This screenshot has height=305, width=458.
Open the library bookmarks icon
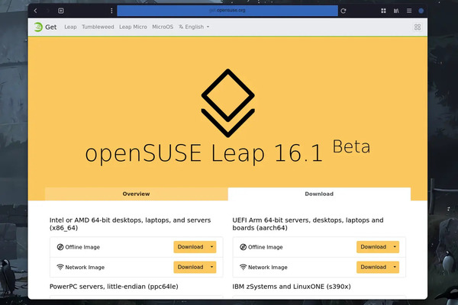pos(396,11)
